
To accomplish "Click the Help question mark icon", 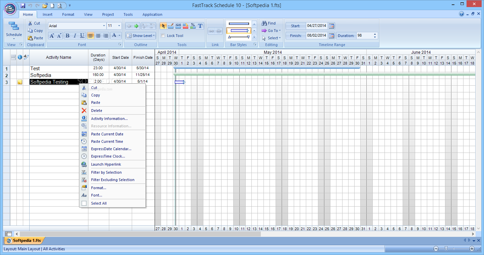I will coord(461,14).
